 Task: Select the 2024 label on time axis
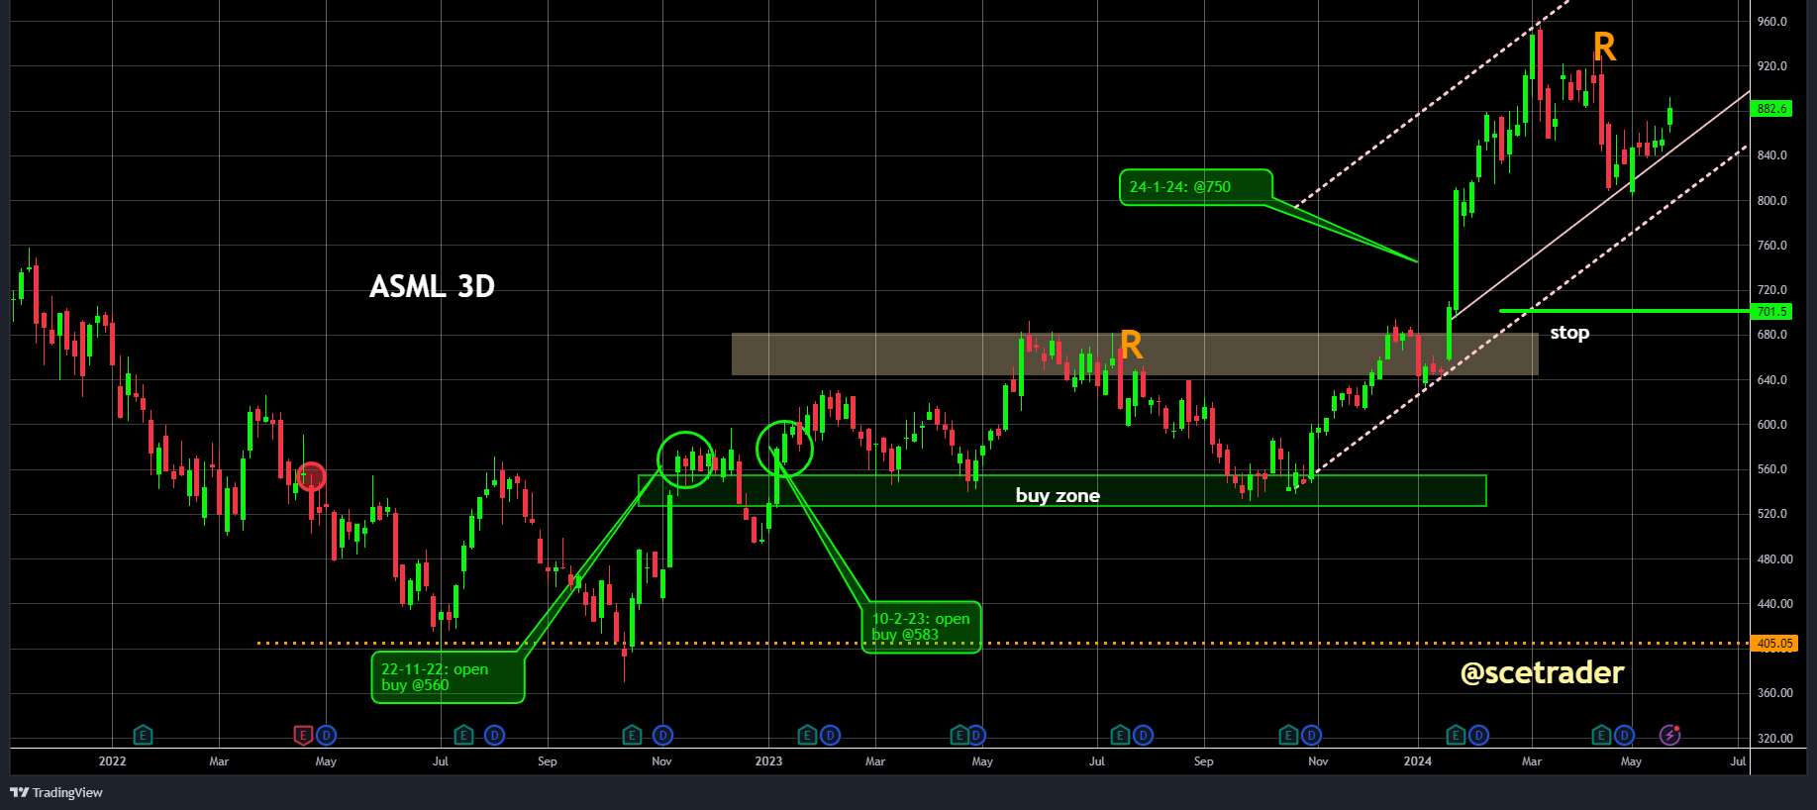click(1417, 761)
